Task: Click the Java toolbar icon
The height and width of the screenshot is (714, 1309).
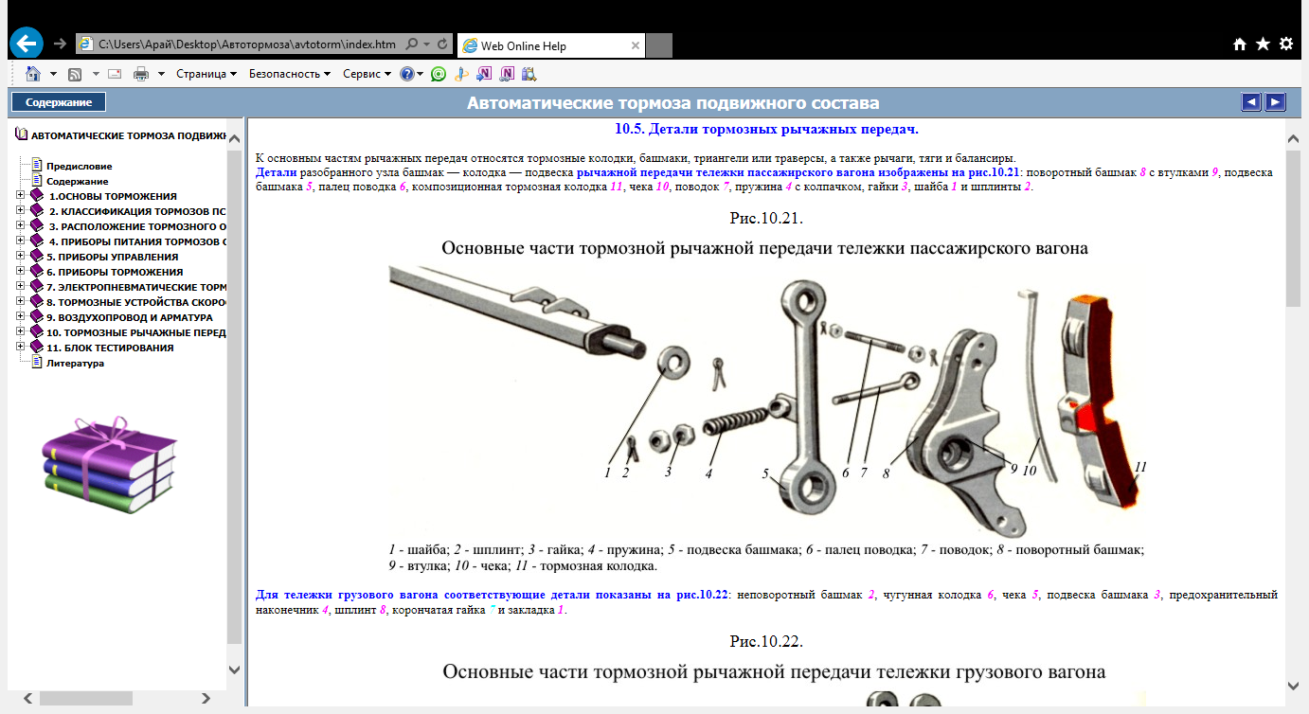Action: click(461, 74)
